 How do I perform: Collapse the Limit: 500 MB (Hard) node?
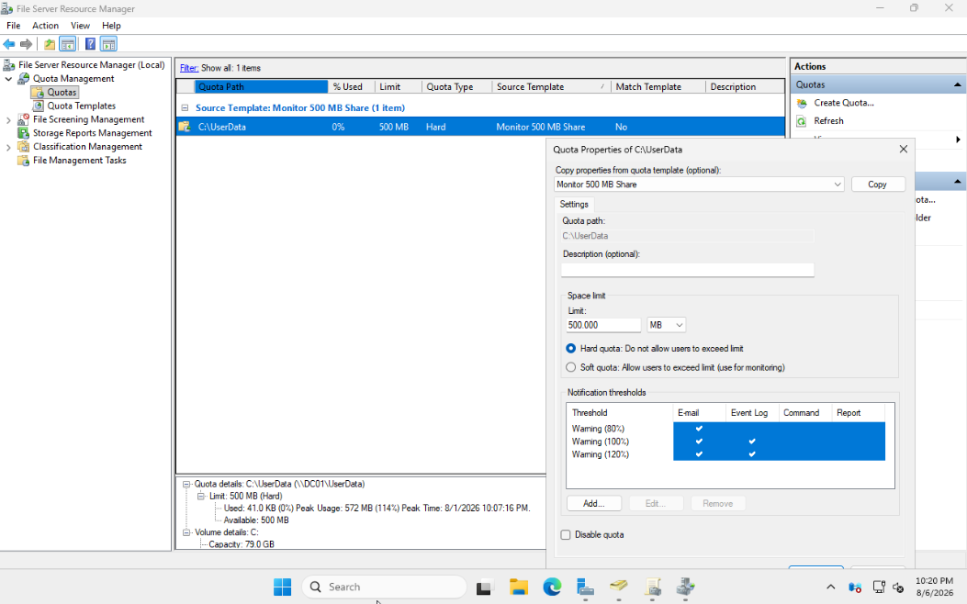pyautogui.click(x=201, y=496)
